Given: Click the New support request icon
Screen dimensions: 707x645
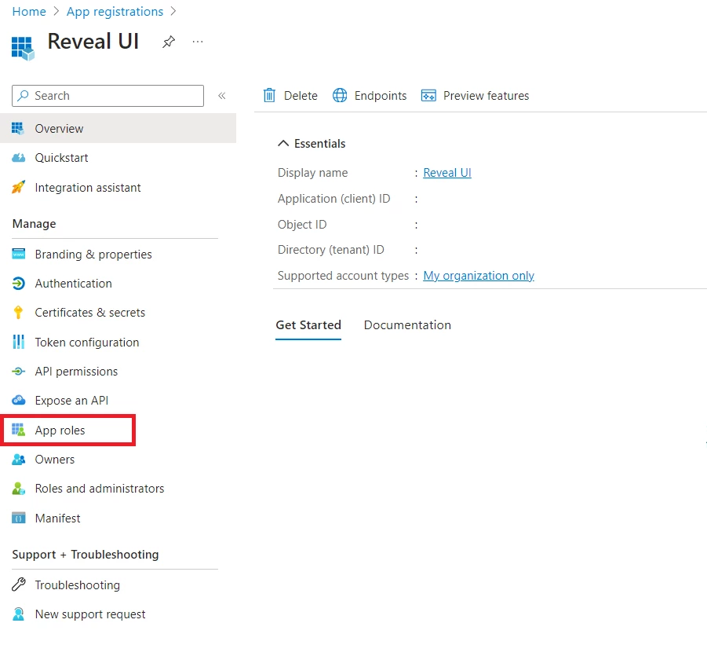Looking at the screenshot, I should pyautogui.click(x=18, y=614).
